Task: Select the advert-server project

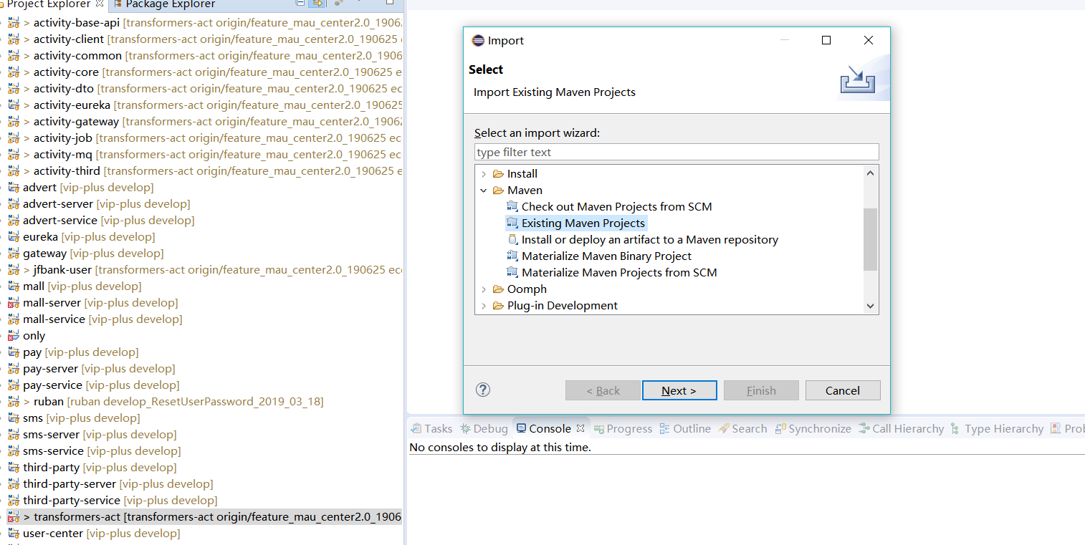Action: click(58, 204)
